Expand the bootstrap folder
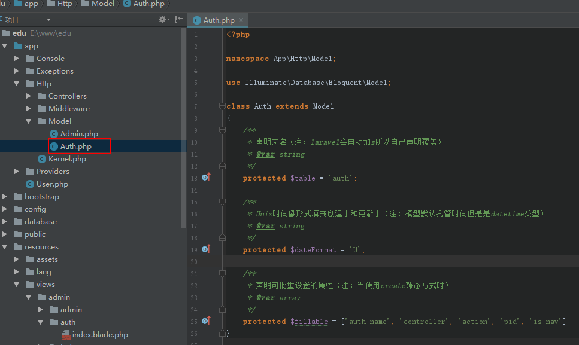The width and height of the screenshot is (579, 345). pos(5,197)
